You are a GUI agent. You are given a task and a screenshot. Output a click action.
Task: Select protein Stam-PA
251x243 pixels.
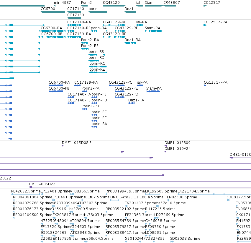tap(153, 91)
